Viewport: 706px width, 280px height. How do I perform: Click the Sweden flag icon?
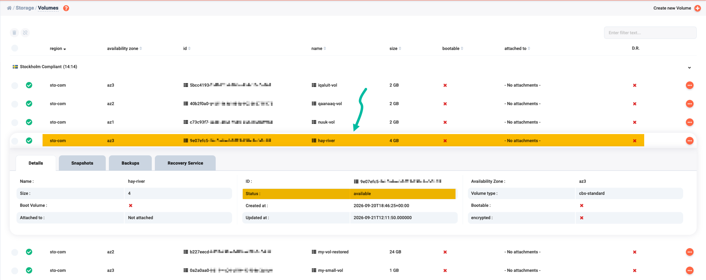coord(15,67)
